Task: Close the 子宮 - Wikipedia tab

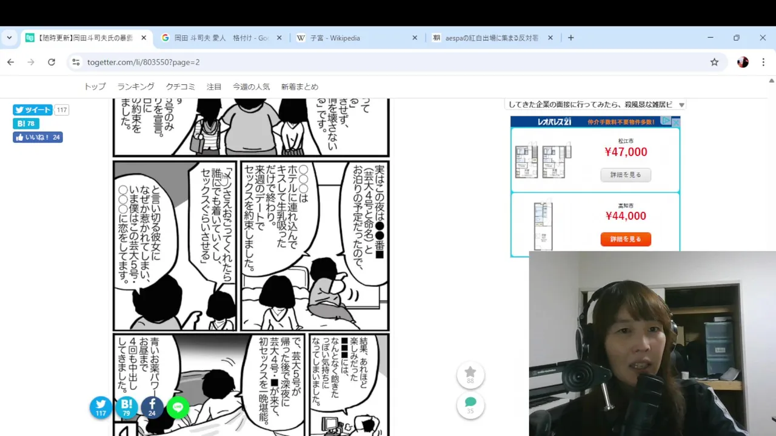Action: pos(415,38)
